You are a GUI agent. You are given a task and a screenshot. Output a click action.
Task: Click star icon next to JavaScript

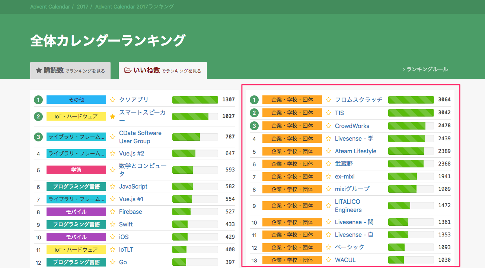[x=113, y=187]
